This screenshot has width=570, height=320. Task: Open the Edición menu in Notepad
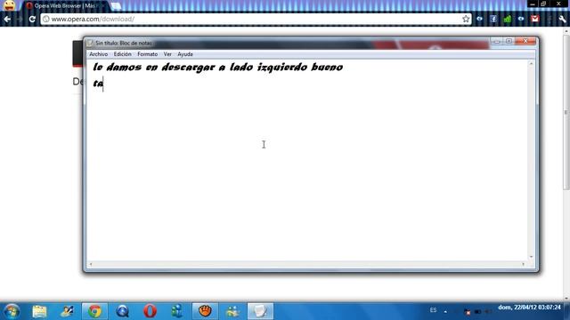click(123, 54)
